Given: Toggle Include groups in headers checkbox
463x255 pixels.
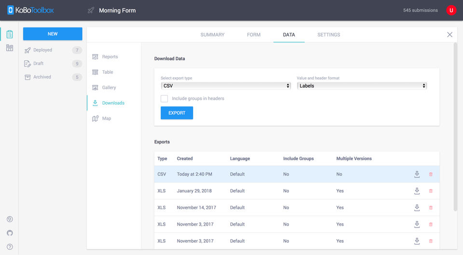Looking at the screenshot, I should click(x=164, y=98).
